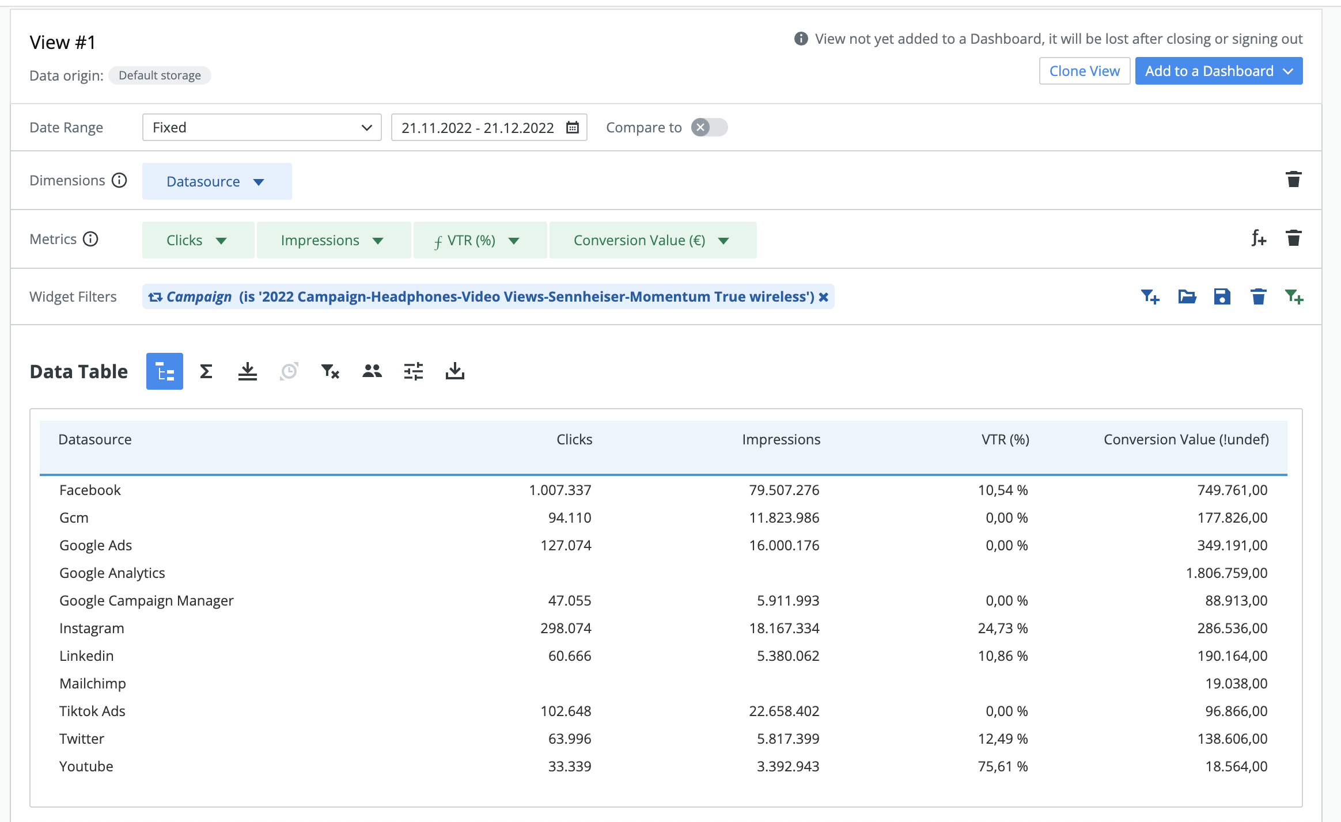Click the add calculated metric function icon
The image size is (1341, 822).
(x=1259, y=238)
